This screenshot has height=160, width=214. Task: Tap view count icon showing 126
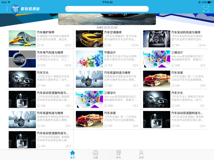click(105, 65)
